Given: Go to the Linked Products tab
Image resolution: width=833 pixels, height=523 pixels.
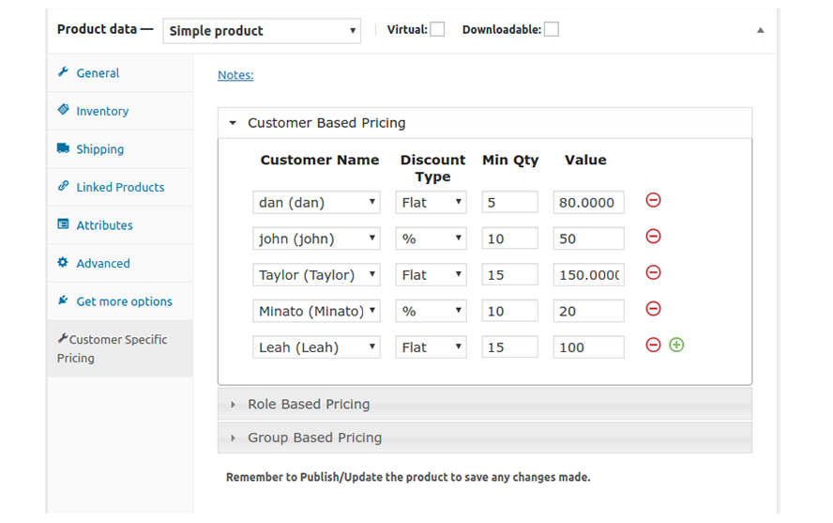Looking at the screenshot, I should click(120, 187).
